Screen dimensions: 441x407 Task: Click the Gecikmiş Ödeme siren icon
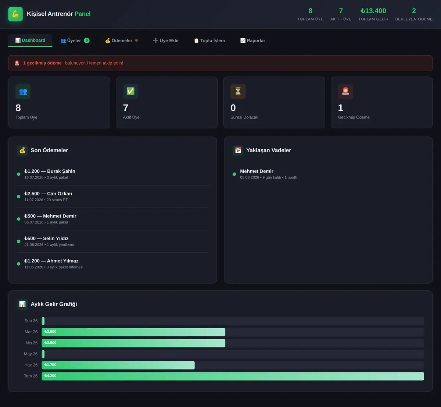pos(345,91)
